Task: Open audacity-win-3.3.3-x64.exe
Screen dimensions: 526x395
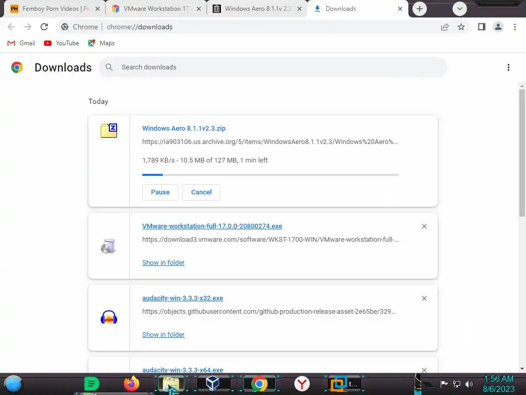Action: 182,370
